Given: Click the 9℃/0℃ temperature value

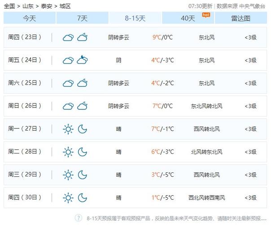Looking at the screenshot, I should pos(162,37).
